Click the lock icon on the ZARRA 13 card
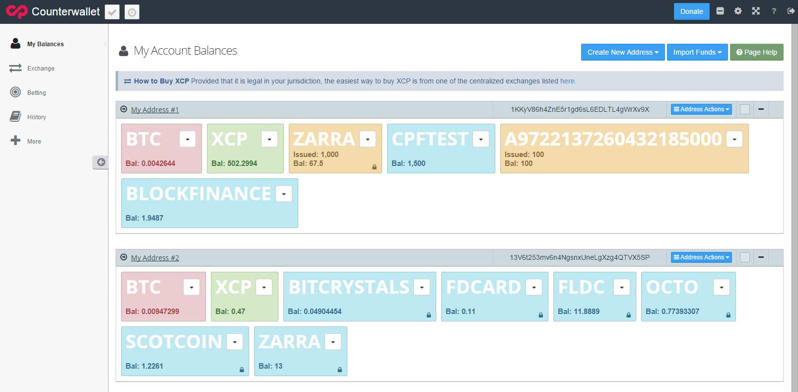This screenshot has height=392, width=798. (x=340, y=370)
